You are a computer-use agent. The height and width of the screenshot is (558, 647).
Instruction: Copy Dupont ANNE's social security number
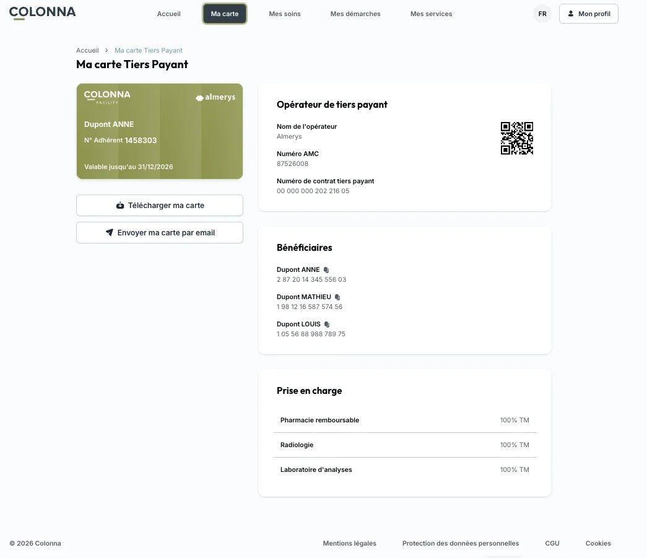tap(326, 270)
